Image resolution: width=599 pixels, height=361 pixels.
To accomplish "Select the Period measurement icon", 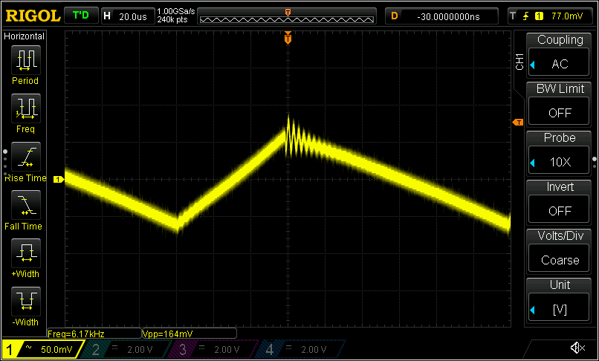I will (25, 59).
